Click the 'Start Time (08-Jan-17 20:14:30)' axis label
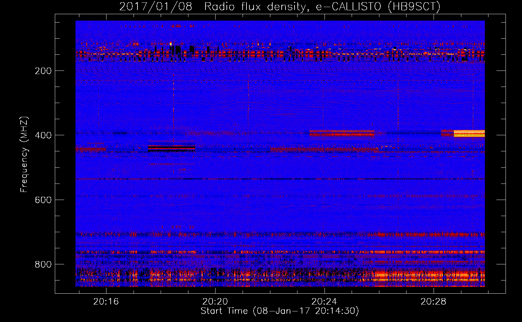522x322 pixels. pos(280,311)
